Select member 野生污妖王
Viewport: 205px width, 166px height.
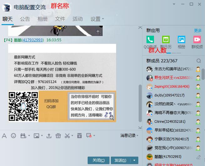click(173, 78)
